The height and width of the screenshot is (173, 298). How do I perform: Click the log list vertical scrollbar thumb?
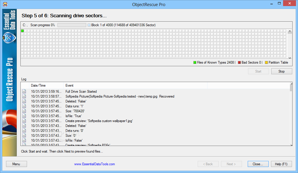291,88
